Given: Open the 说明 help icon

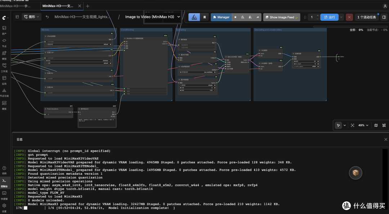Looking at the screenshot, I should tap(4, 170).
